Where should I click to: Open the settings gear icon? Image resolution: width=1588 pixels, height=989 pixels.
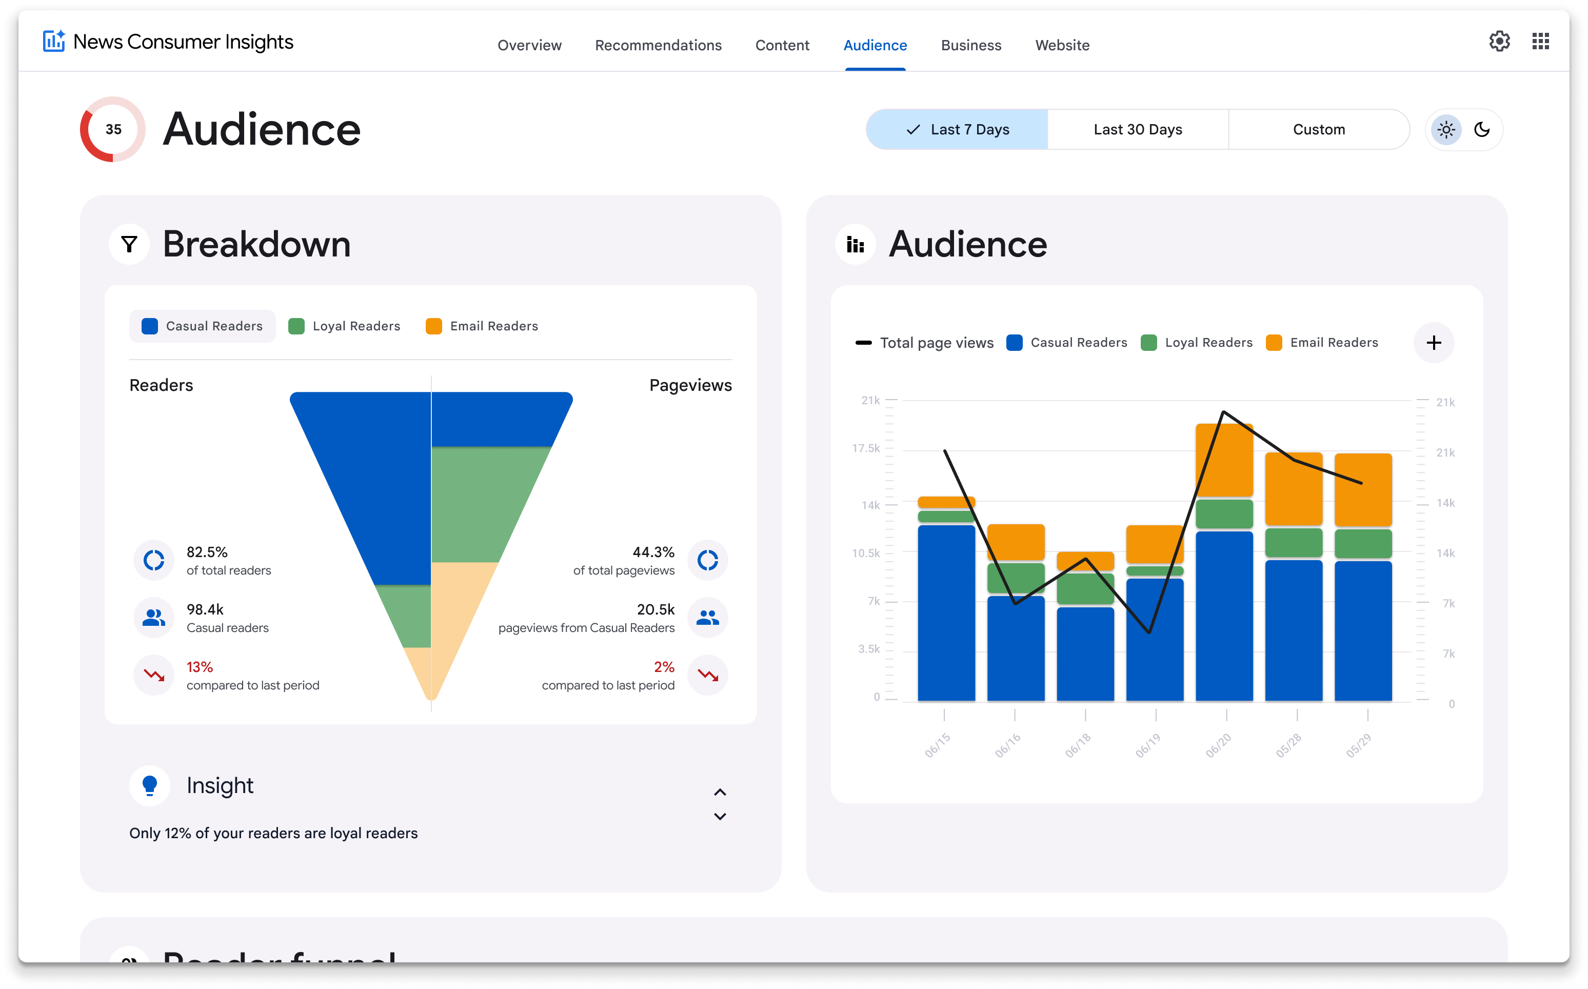point(1498,42)
